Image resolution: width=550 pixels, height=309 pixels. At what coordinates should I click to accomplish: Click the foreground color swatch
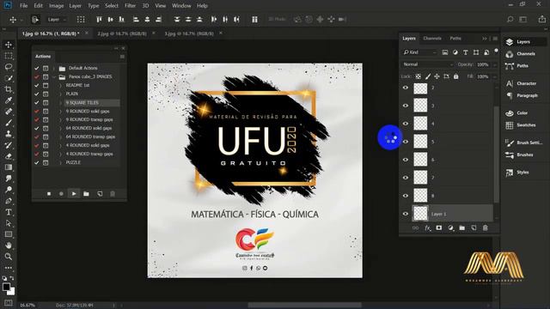pyautogui.click(x=6, y=287)
